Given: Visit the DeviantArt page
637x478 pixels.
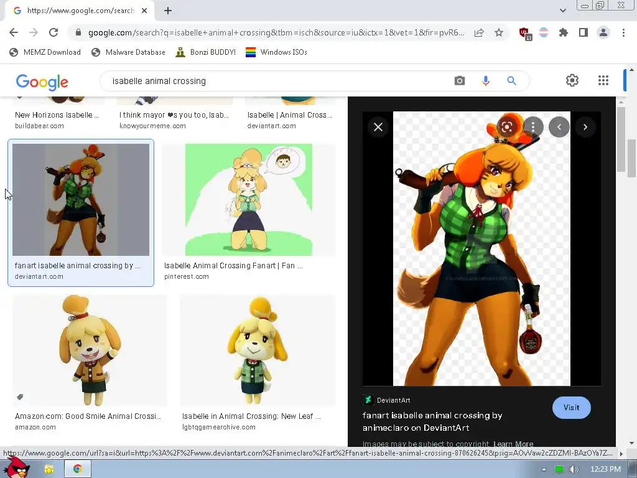Looking at the screenshot, I should tap(571, 407).
